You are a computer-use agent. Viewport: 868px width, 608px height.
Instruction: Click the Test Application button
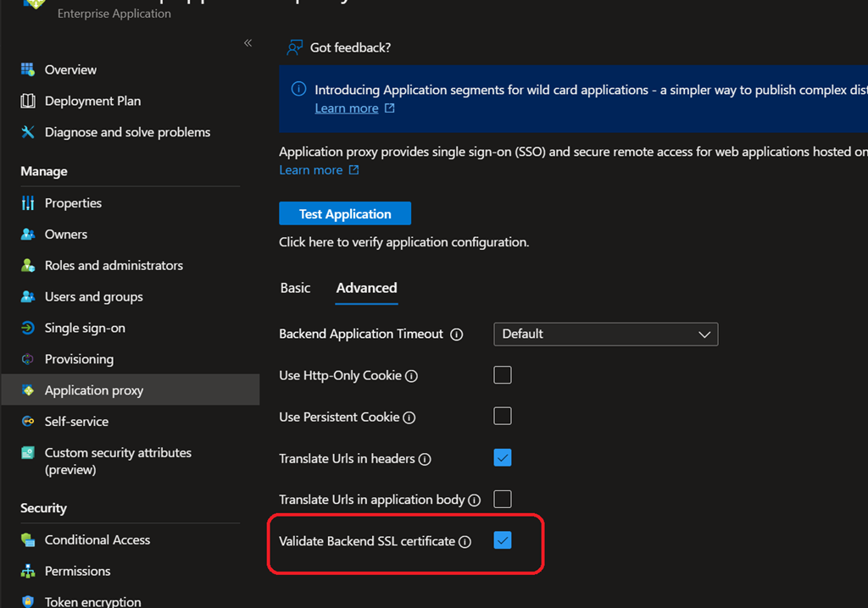click(345, 213)
